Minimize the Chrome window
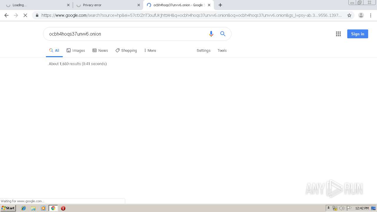Viewport: 377px width, 212px height. click(352, 3)
